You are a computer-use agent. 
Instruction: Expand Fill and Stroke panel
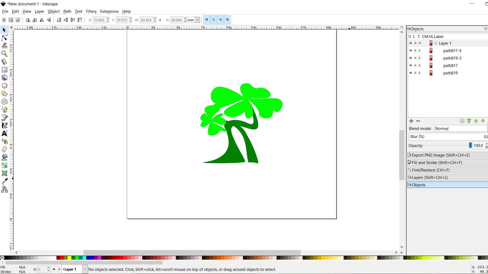pyautogui.click(x=448, y=162)
